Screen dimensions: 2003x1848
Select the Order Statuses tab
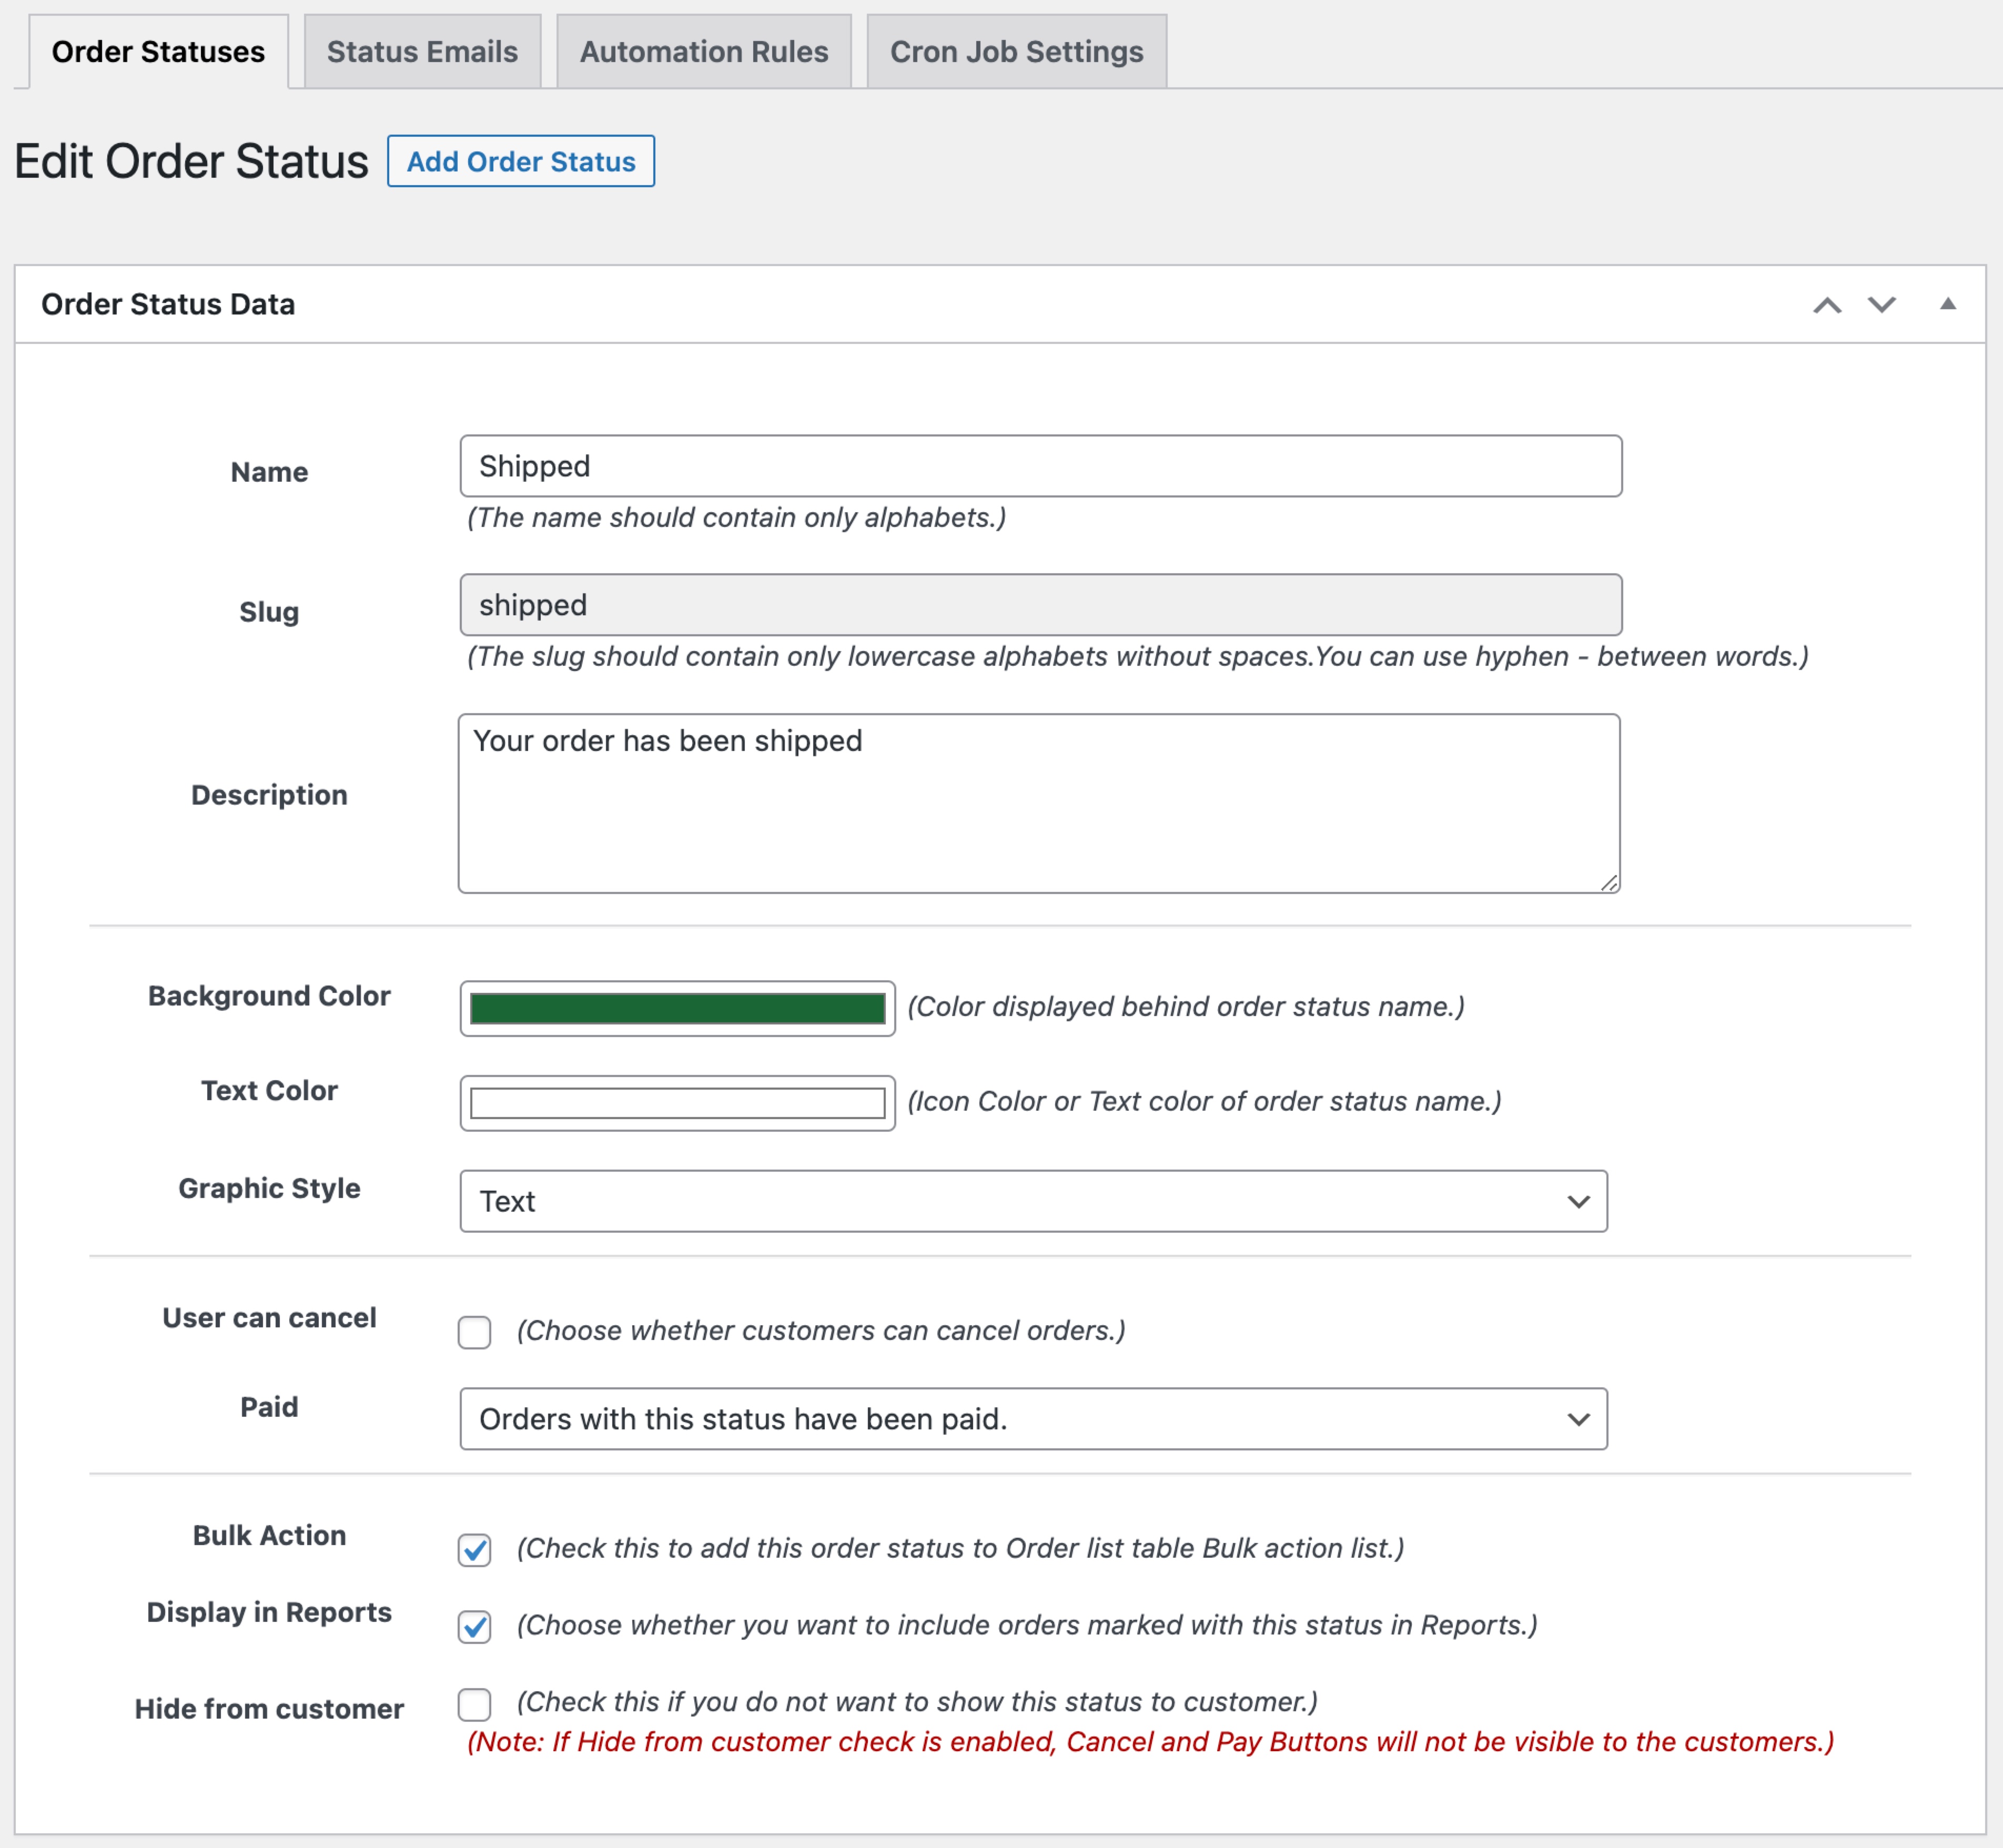pyautogui.click(x=158, y=51)
